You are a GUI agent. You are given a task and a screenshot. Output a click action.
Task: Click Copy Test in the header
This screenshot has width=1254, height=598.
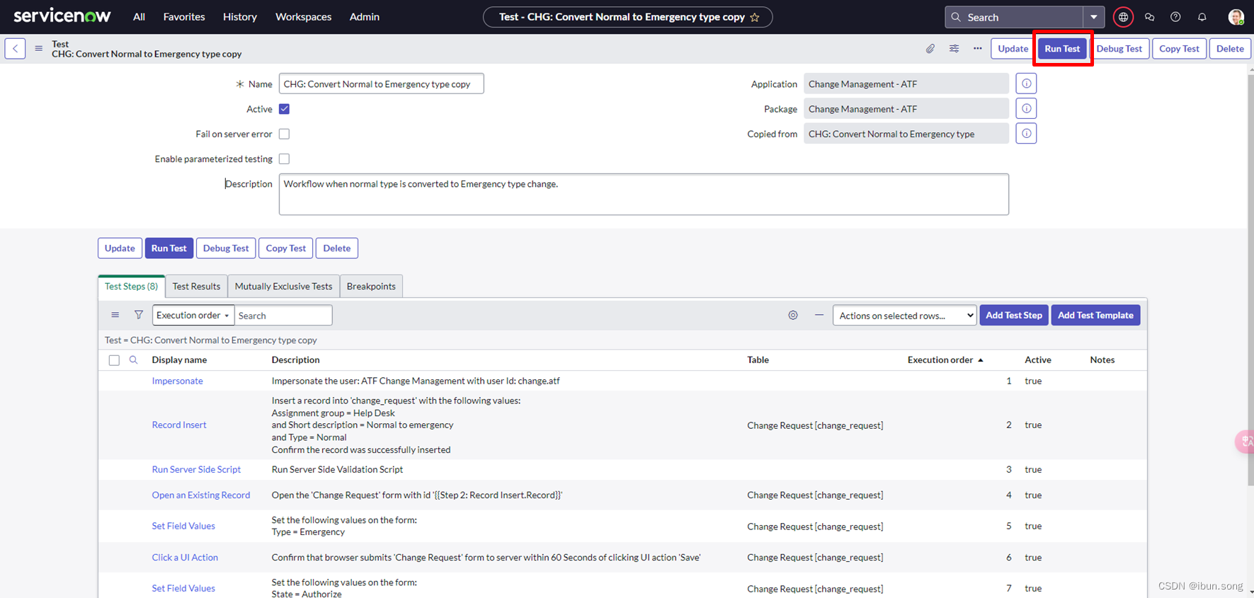(1179, 49)
